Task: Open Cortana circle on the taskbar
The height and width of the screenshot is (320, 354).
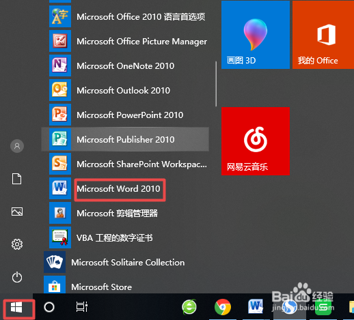Action: pos(49,307)
